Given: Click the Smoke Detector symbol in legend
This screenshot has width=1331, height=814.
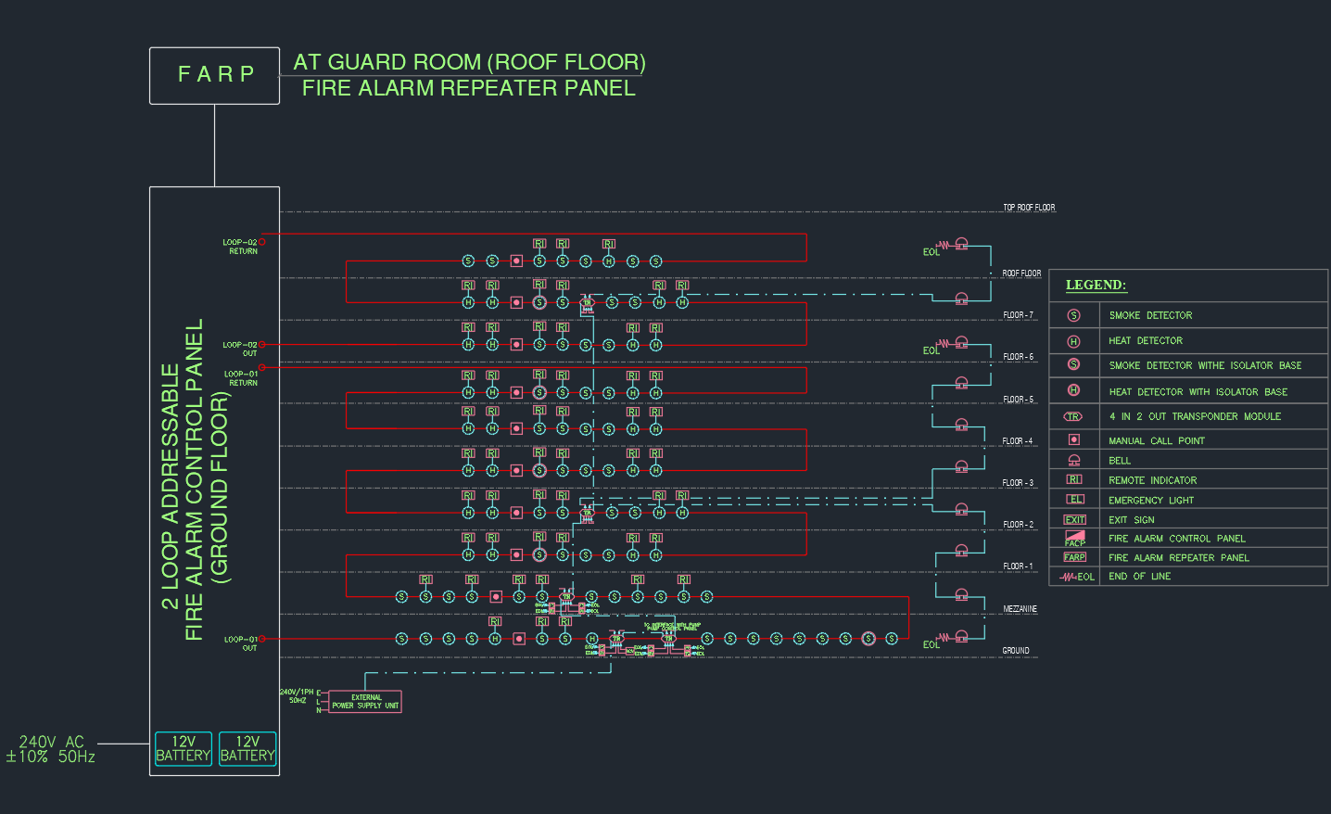Looking at the screenshot, I should (1073, 315).
